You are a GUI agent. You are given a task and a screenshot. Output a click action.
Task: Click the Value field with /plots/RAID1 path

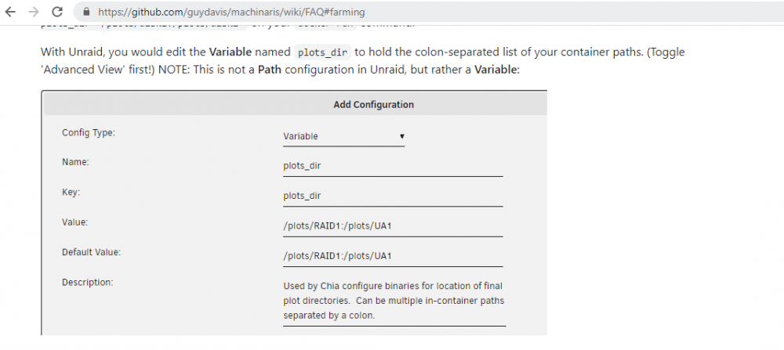393,226
